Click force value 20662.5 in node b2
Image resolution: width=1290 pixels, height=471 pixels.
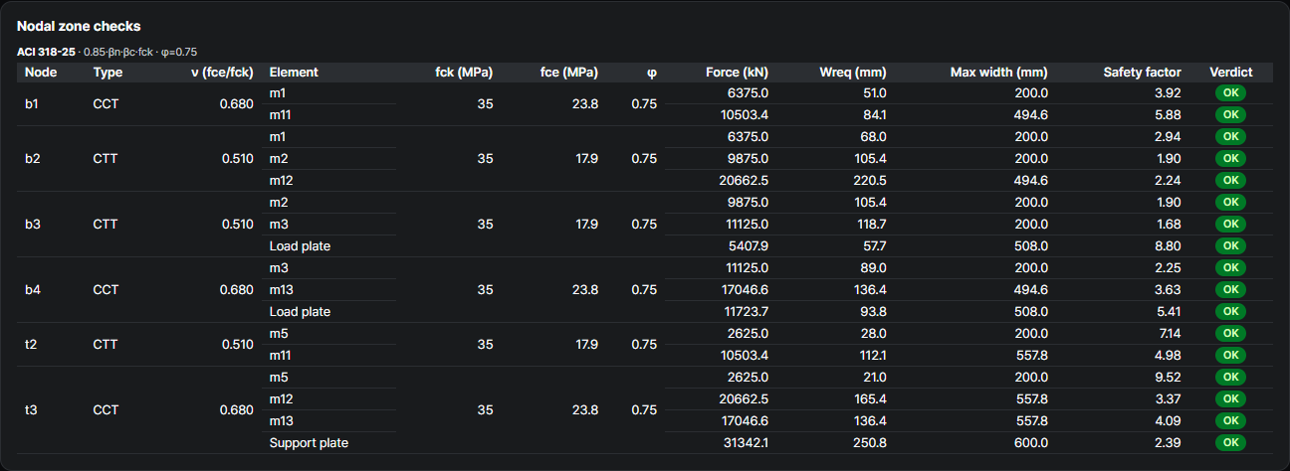tap(743, 180)
